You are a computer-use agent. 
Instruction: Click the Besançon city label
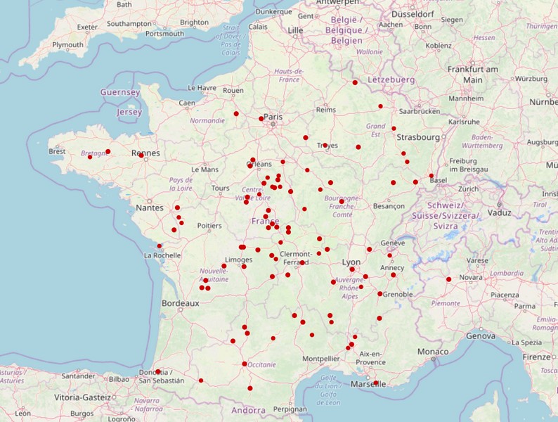389,206
